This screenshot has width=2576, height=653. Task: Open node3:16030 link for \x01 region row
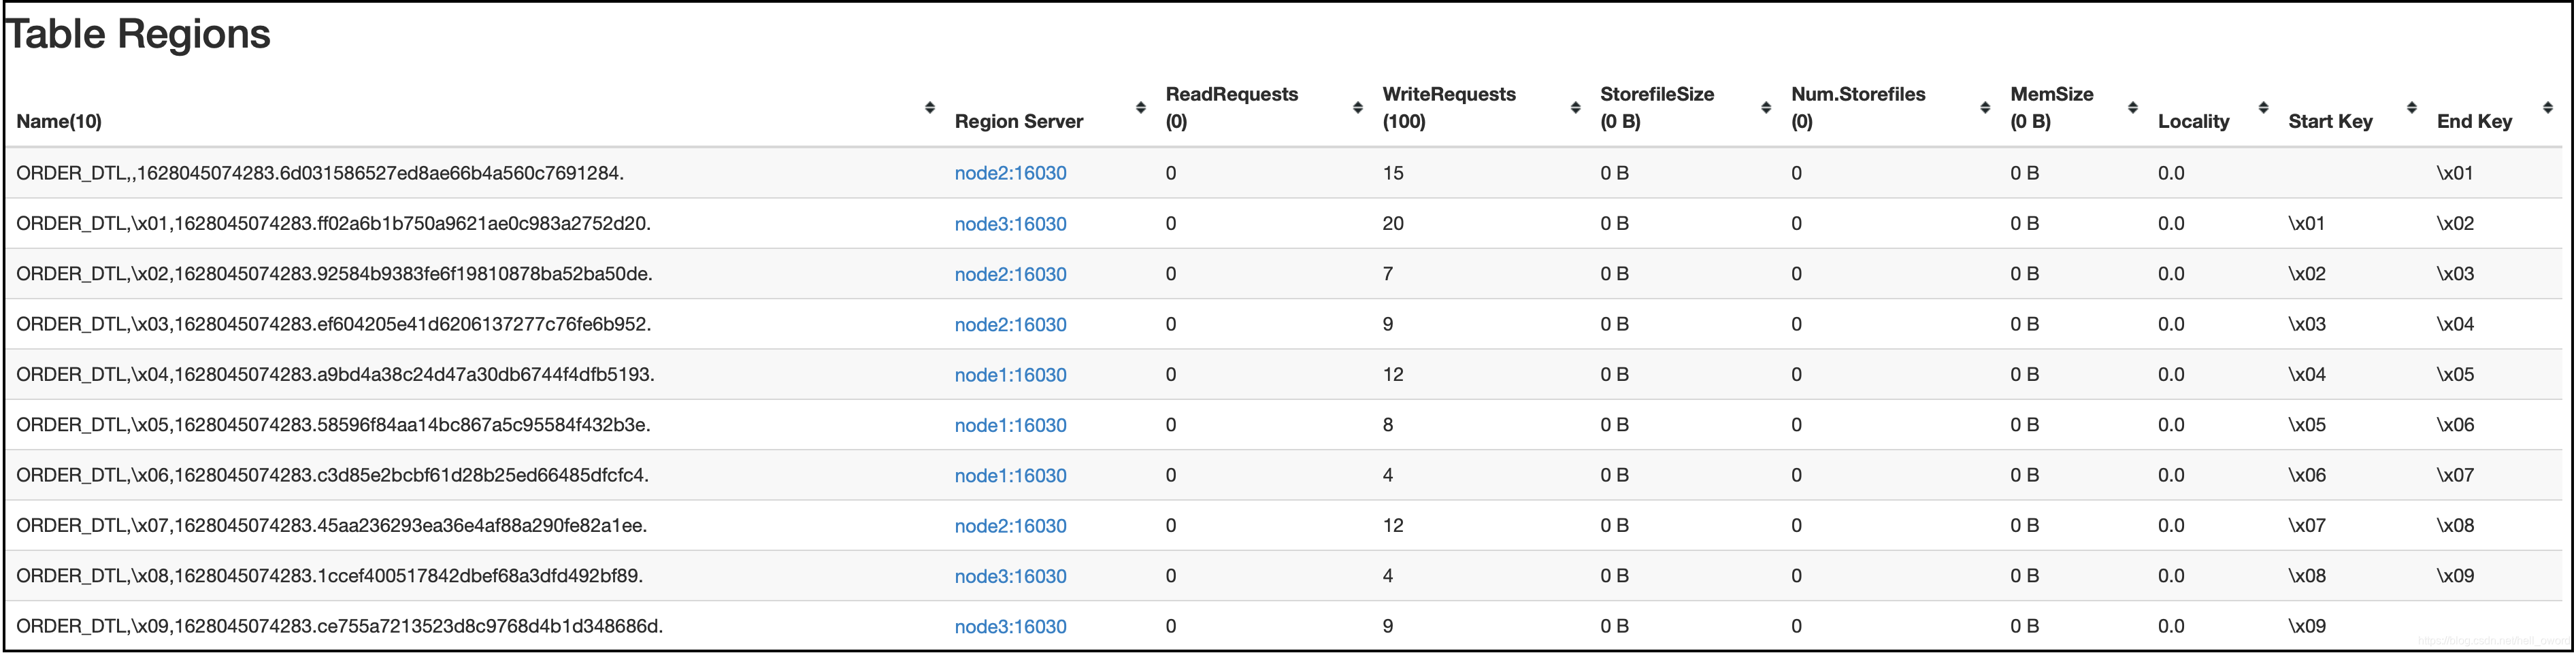[1010, 224]
